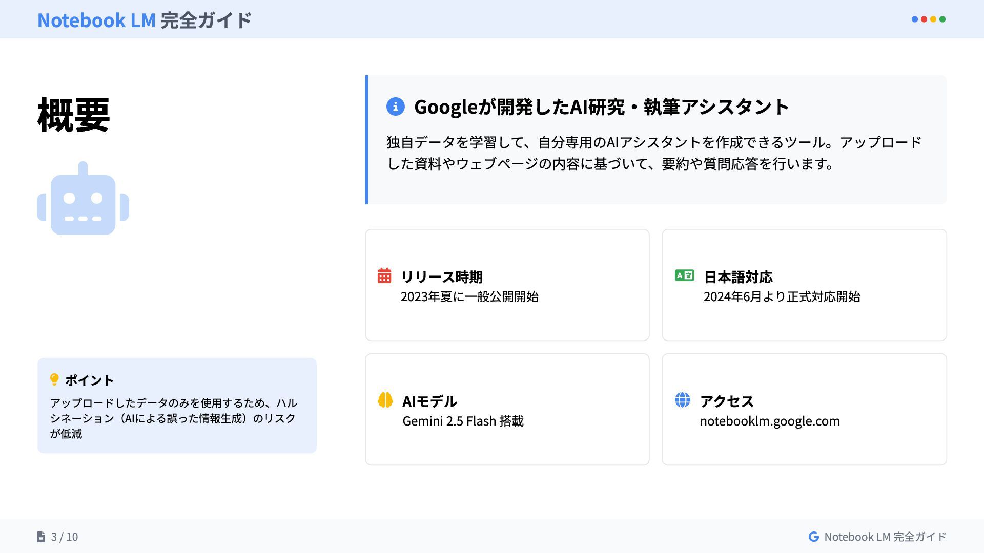Image resolution: width=984 pixels, height=553 pixels.
Task: Click the ポイント callout box title
Action: pyautogui.click(x=89, y=380)
